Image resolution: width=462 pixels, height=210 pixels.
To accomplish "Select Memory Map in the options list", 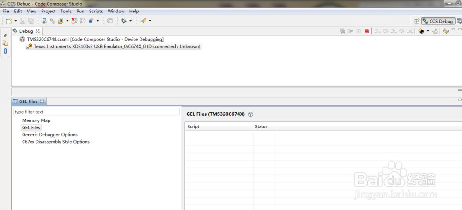I will pos(36,120).
